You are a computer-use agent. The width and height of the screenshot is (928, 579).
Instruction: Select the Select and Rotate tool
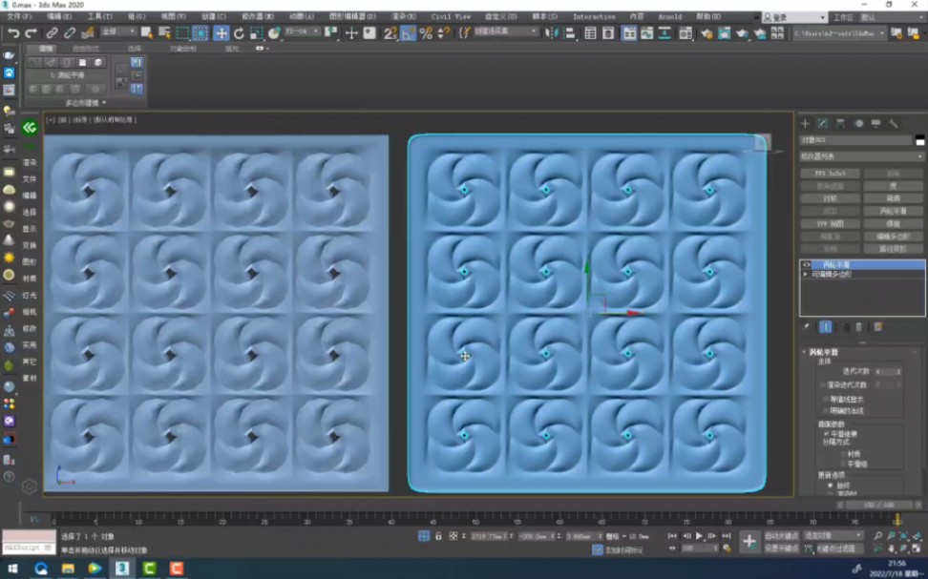pos(237,34)
